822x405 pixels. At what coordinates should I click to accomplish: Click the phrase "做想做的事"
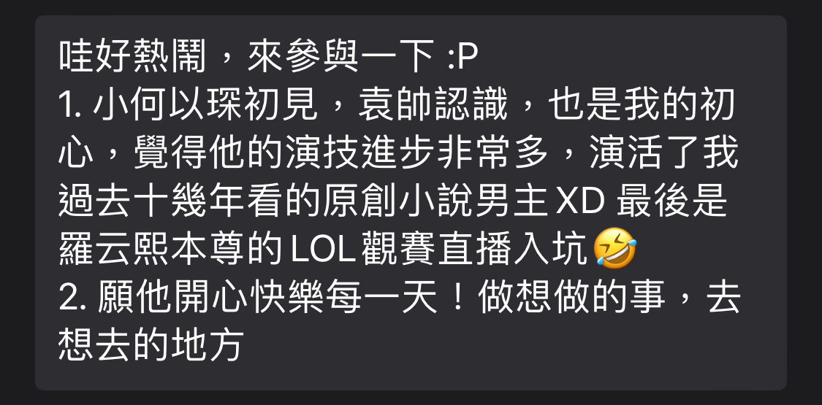[x=571, y=298]
